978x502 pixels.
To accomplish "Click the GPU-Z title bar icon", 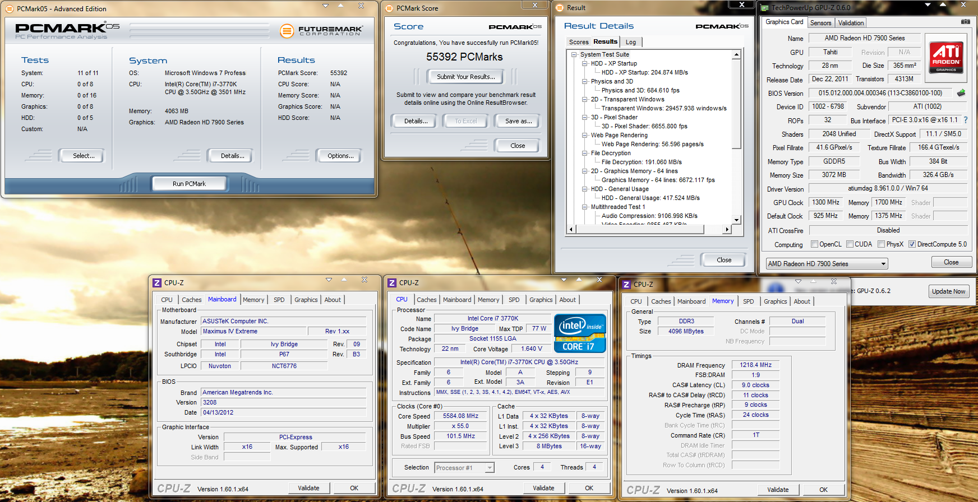I will pos(764,8).
